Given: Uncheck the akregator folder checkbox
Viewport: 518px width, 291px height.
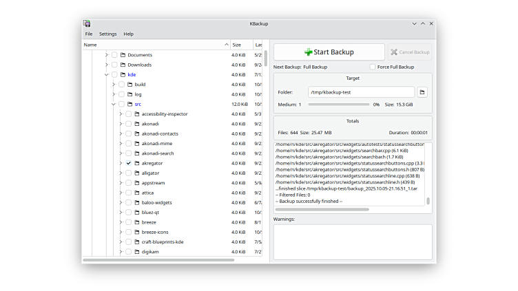Looking at the screenshot, I should pos(128,163).
